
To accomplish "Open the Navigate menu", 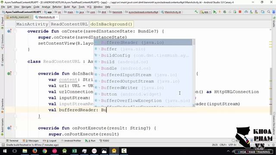I will tap(26, 7).
